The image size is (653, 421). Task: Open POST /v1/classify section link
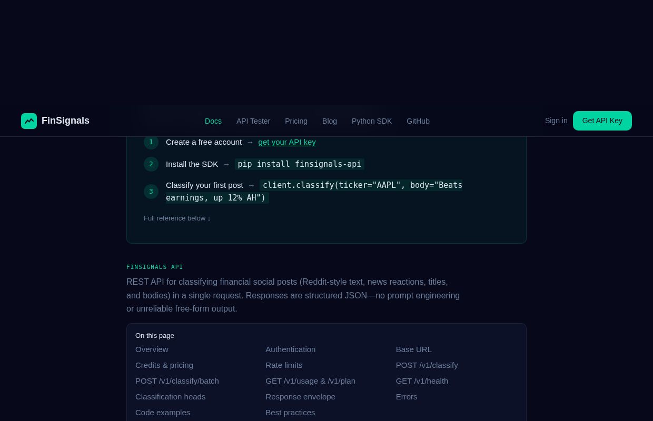(x=427, y=365)
